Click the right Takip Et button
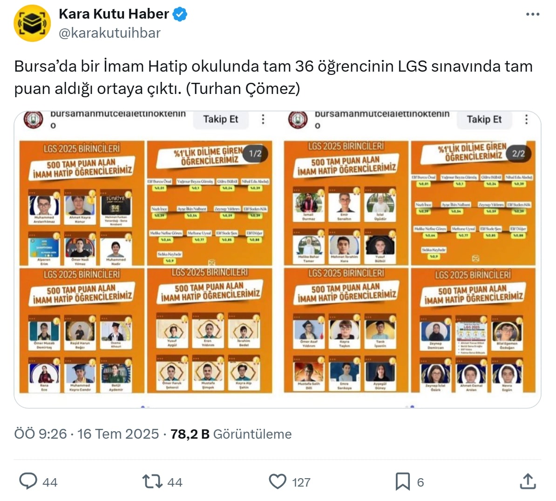The image size is (556, 501). point(484,119)
